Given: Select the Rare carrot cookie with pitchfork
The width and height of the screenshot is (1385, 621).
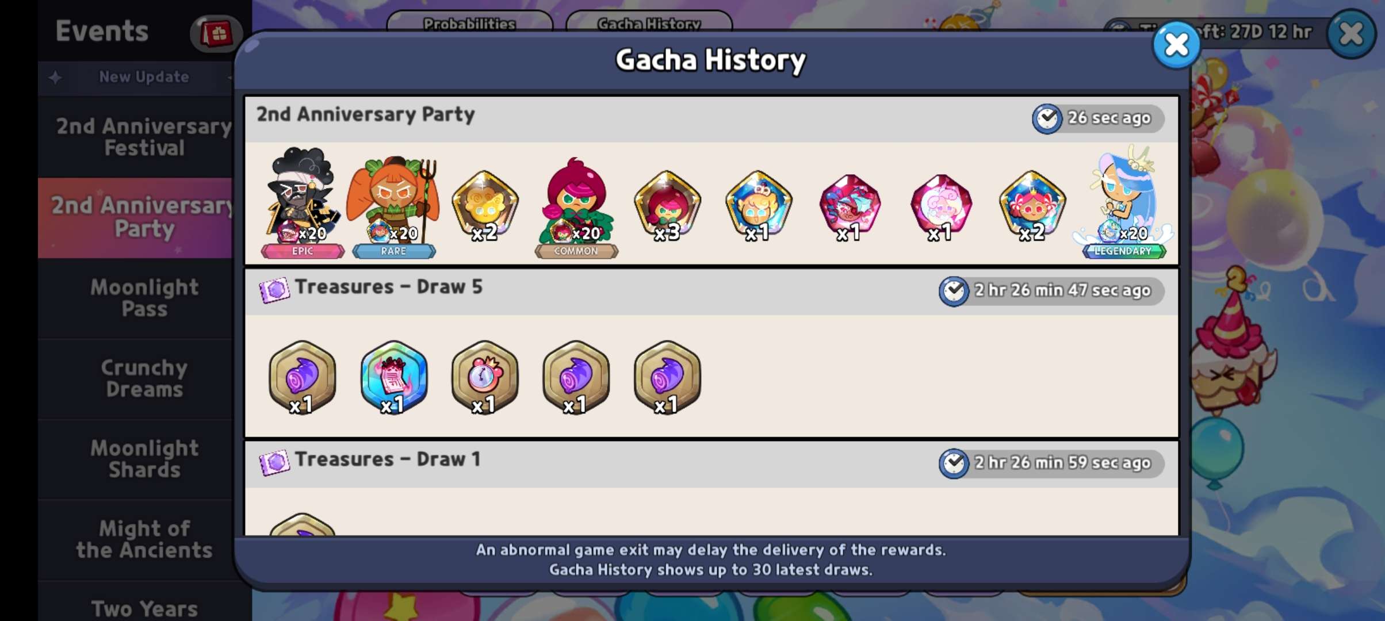Looking at the screenshot, I should point(394,205).
